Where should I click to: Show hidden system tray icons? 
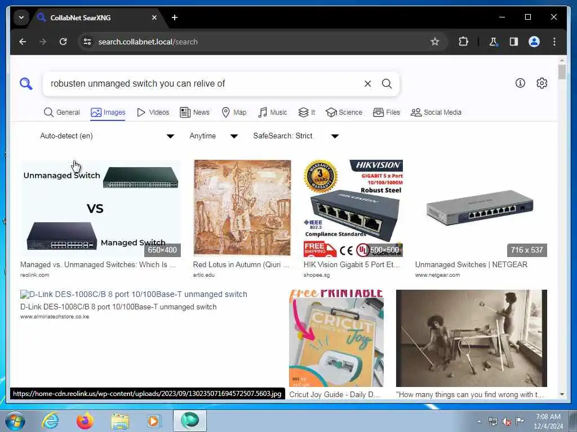479,421
